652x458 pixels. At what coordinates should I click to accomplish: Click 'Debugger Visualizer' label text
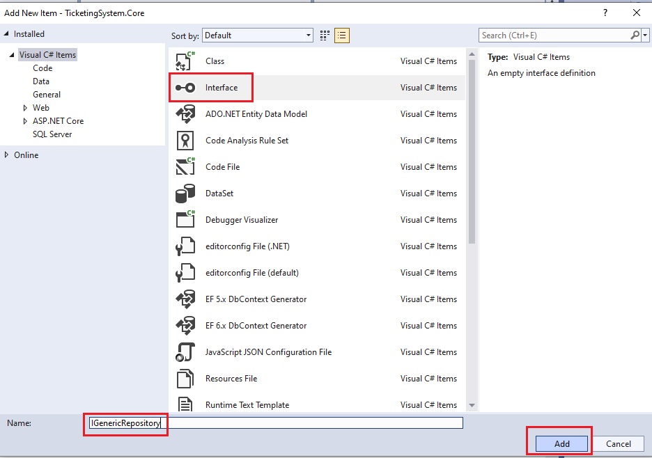tap(242, 220)
